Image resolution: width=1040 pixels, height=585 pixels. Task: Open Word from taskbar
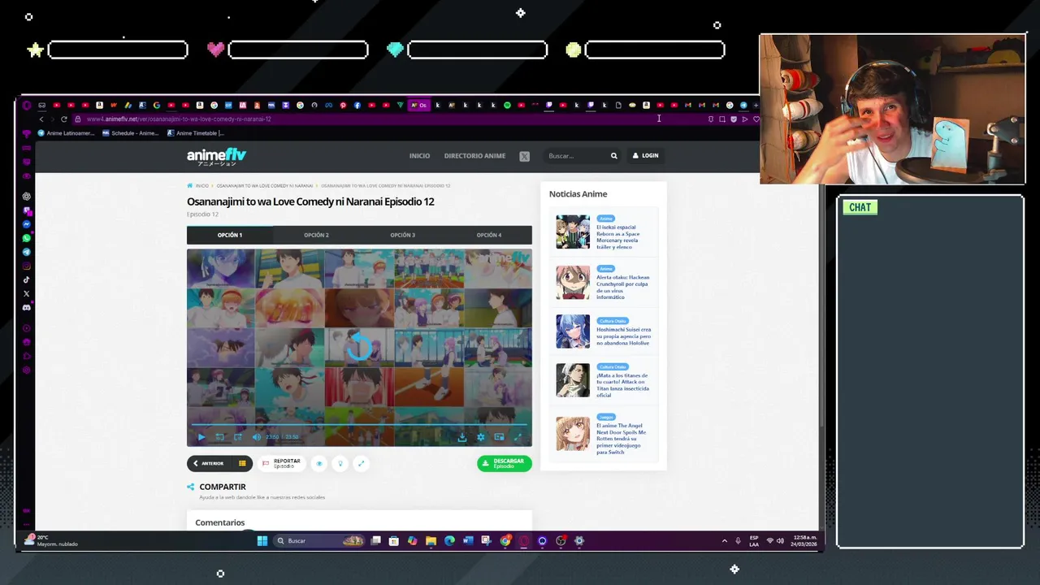pyautogui.click(x=468, y=540)
